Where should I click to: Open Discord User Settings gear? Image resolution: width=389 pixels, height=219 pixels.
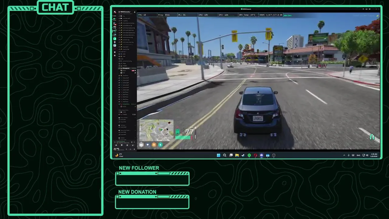pyautogui.click(x=134, y=149)
